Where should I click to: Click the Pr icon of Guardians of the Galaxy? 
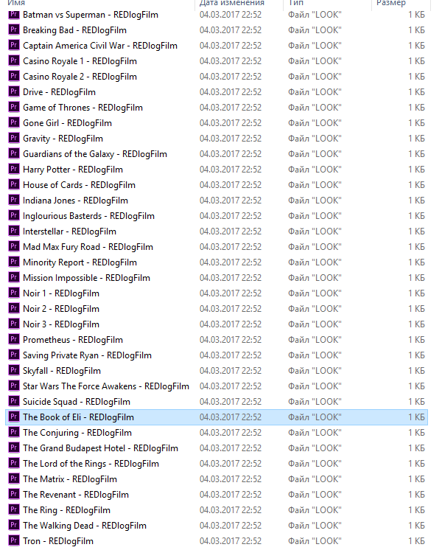14,154
